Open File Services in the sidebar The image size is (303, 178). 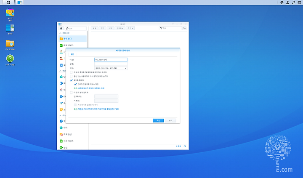(72, 45)
